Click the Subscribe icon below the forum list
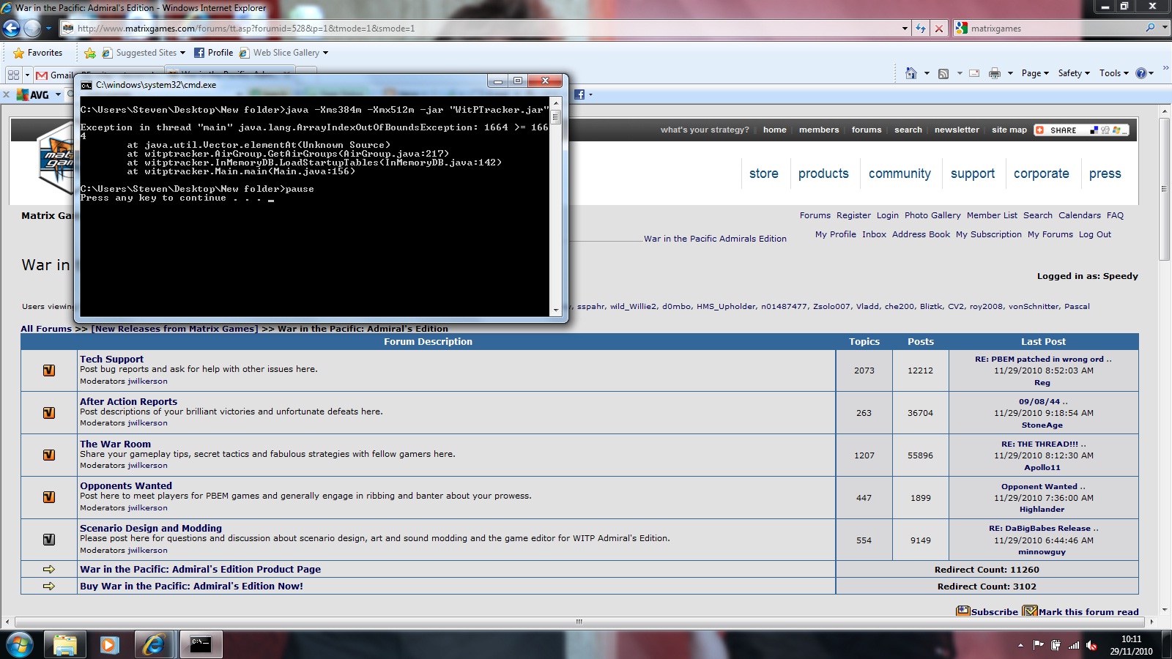 [963, 611]
